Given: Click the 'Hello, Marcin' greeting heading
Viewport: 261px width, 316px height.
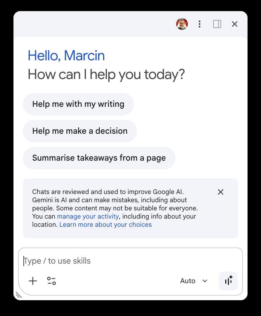Looking at the screenshot, I should (x=66, y=56).
